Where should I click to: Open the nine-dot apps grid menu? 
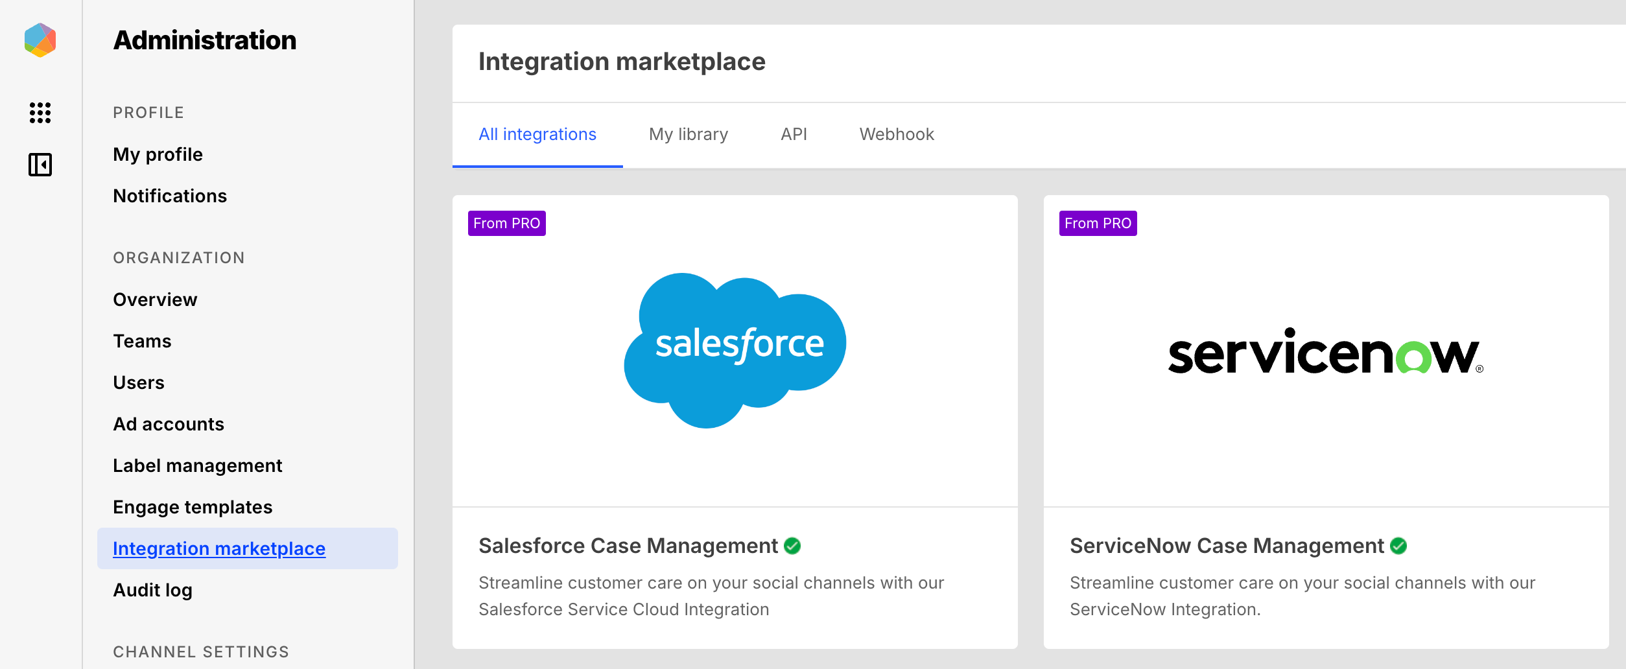click(x=40, y=113)
